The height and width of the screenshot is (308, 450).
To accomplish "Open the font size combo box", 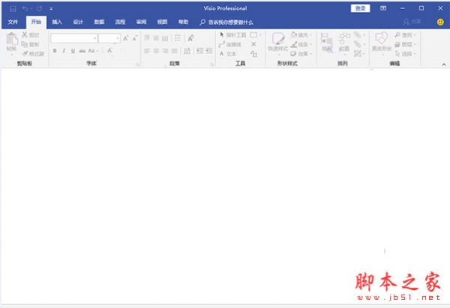I will tap(109, 38).
